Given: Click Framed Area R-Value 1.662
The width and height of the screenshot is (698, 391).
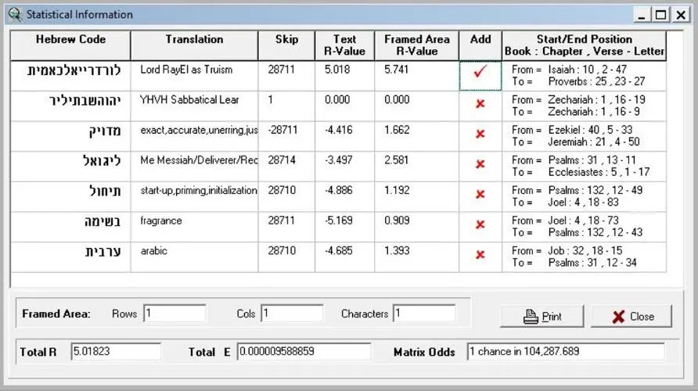Looking at the screenshot, I should click(396, 130).
